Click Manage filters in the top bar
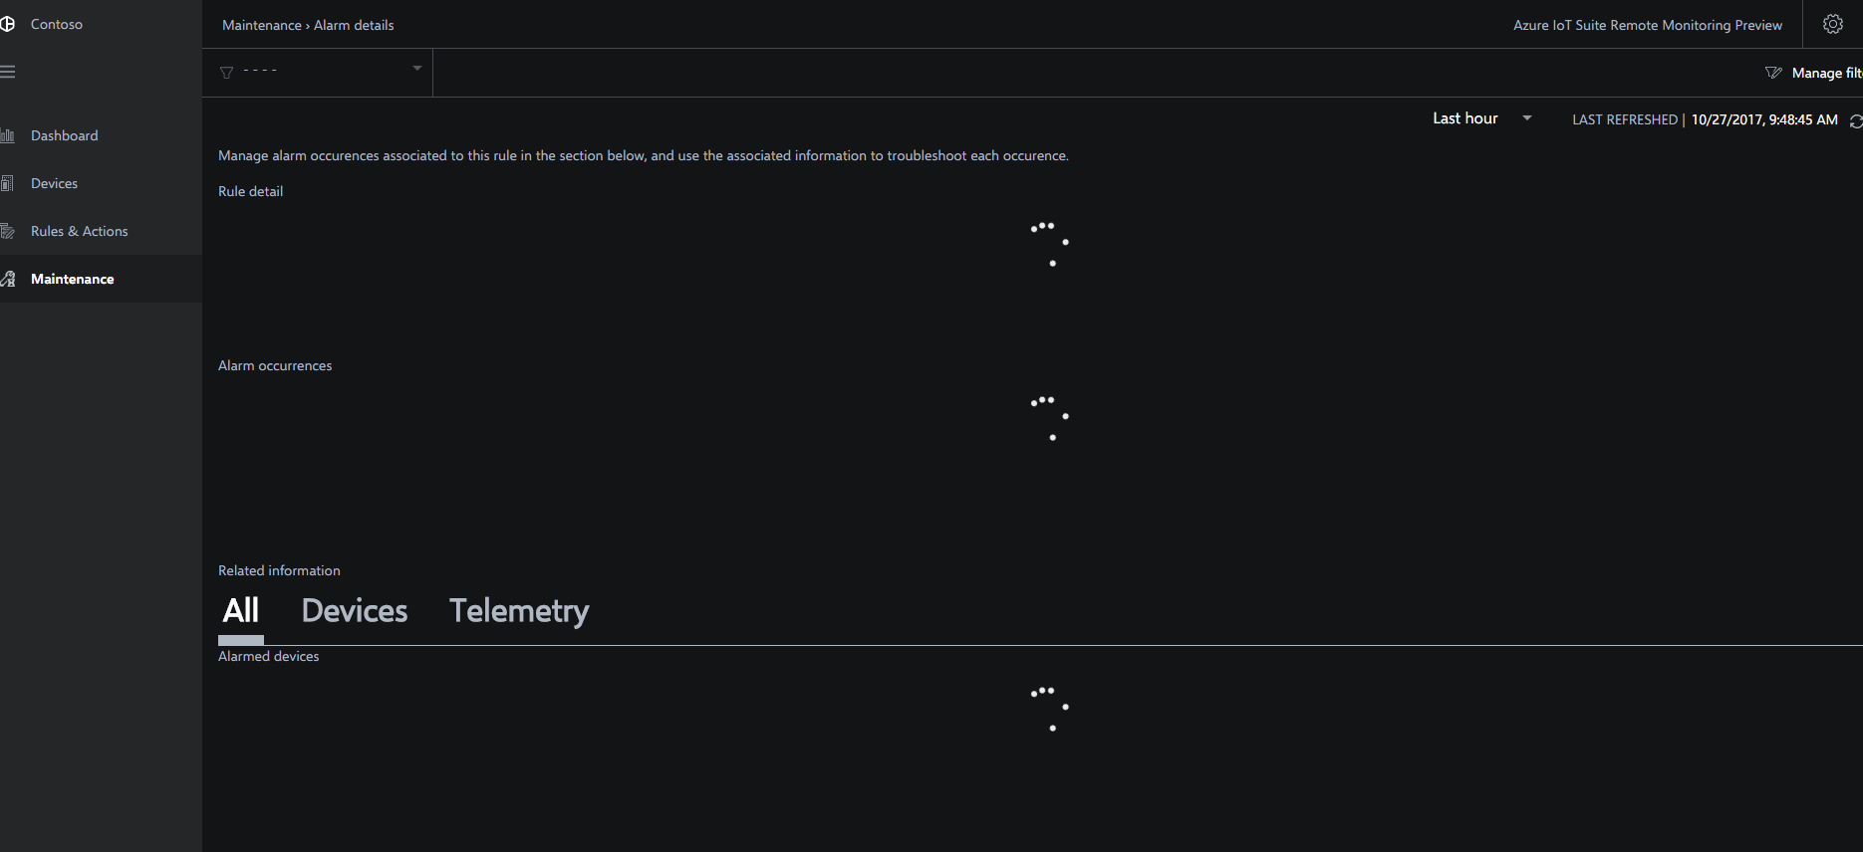This screenshot has height=852, width=1863. (x=1825, y=72)
